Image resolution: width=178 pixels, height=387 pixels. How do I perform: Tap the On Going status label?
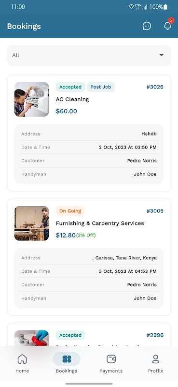click(x=70, y=211)
